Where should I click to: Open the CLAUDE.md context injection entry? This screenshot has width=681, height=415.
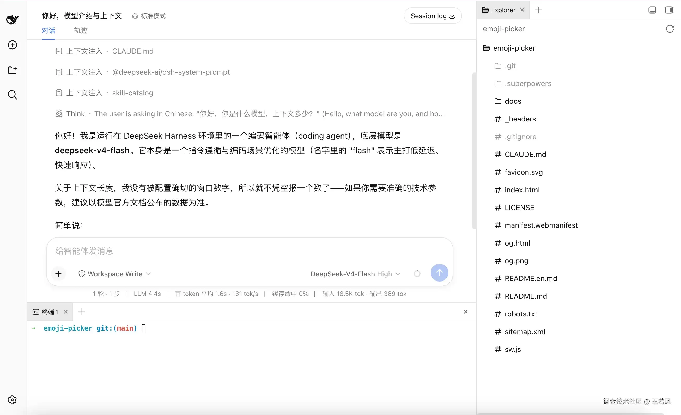(105, 51)
